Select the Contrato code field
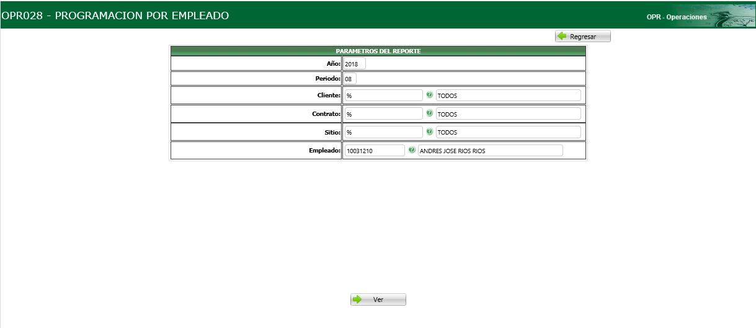This screenshot has width=756, height=328. pos(383,114)
